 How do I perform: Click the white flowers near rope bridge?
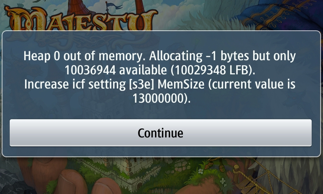pos(222,181)
